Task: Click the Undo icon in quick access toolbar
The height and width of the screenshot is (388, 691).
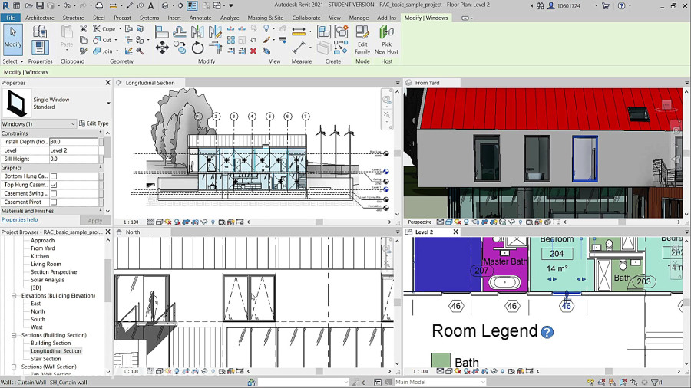Action: [x=67, y=5]
